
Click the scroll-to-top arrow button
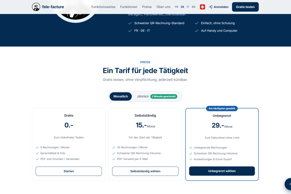pyautogui.click(x=289, y=184)
